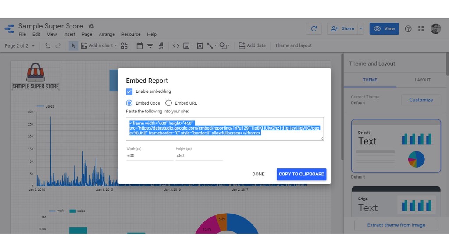Open the Page menu
The width and height of the screenshot is (449, 252).
[x=87, y=35]
